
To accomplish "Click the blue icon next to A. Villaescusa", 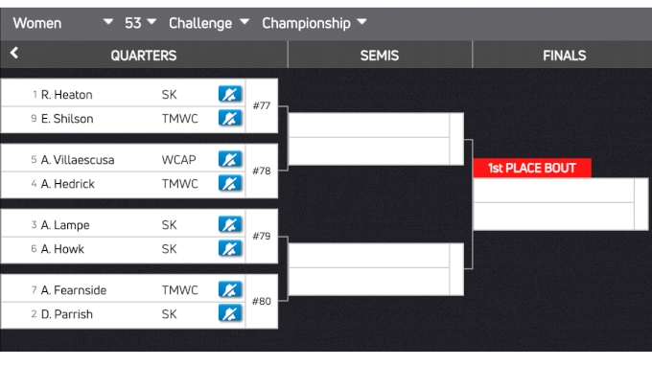I will coord(230,160).
